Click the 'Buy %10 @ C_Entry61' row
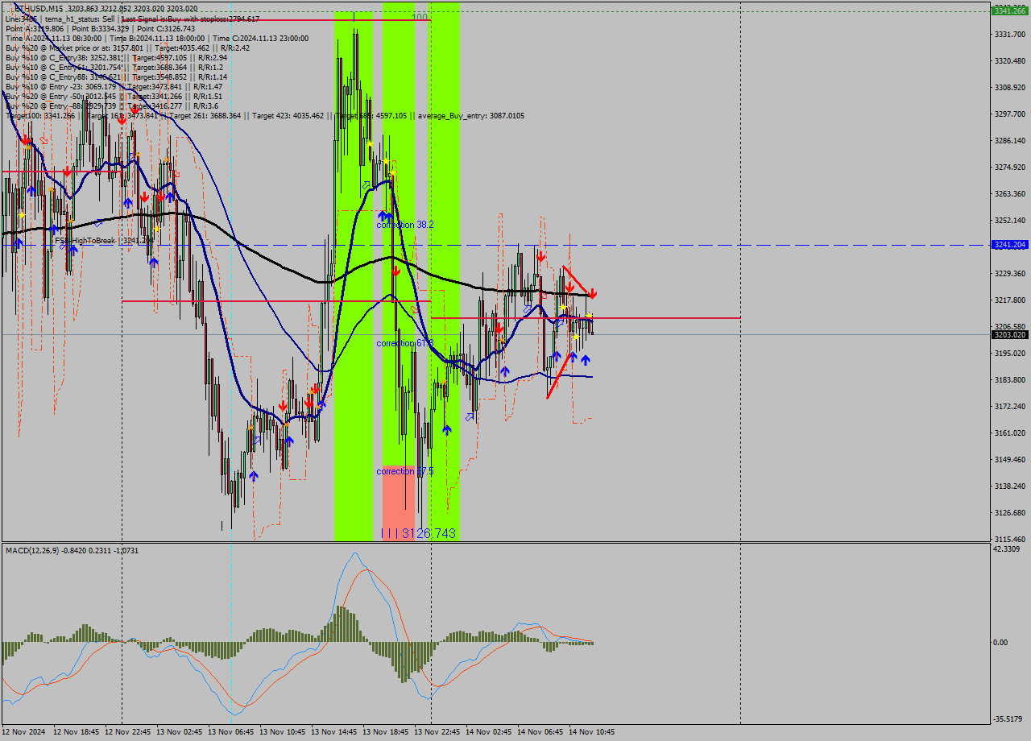Screen dimensions: 1031x741 tap(114, 67)
